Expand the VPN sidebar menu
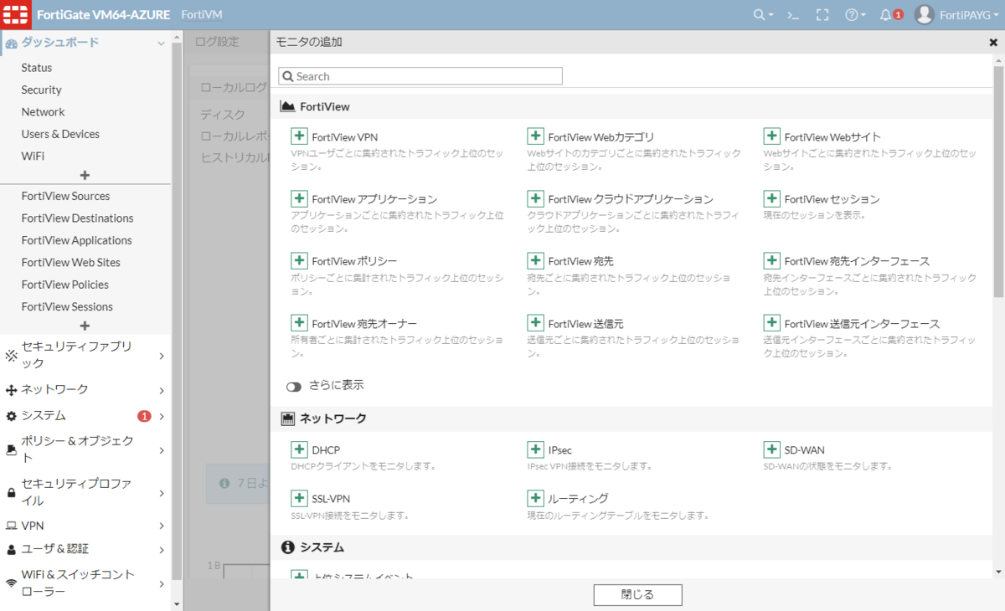 pyautogui.click(x=85, y=526)
